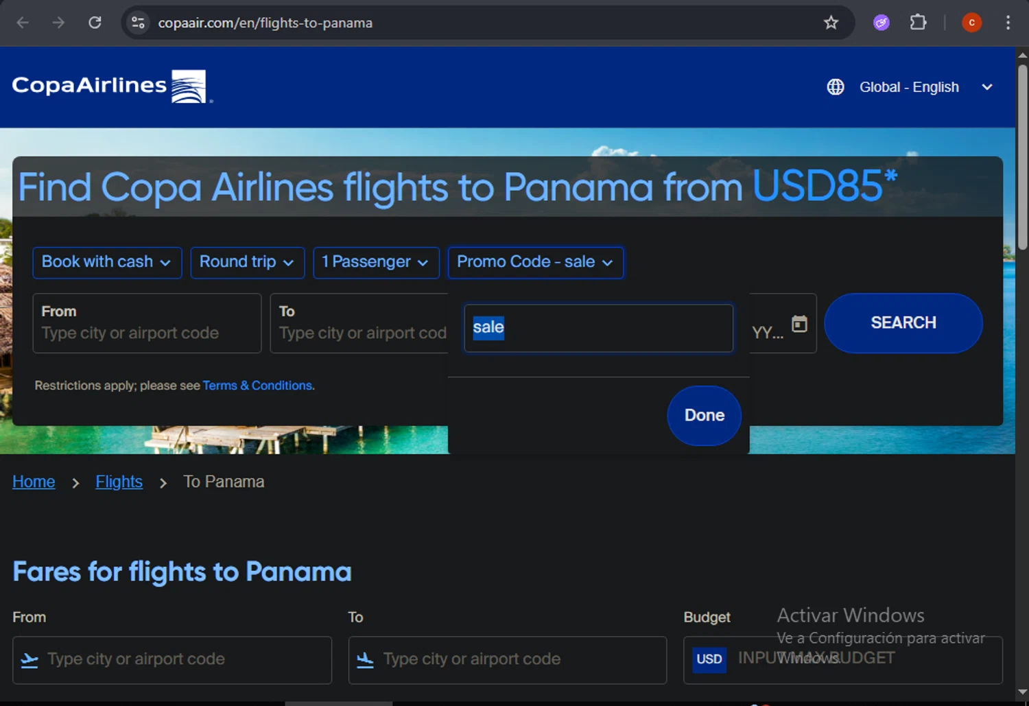The height and width of the screenshot is (706, 1029).
Task: Open the Extensions puzzle icon
Action: pos(918,23)
